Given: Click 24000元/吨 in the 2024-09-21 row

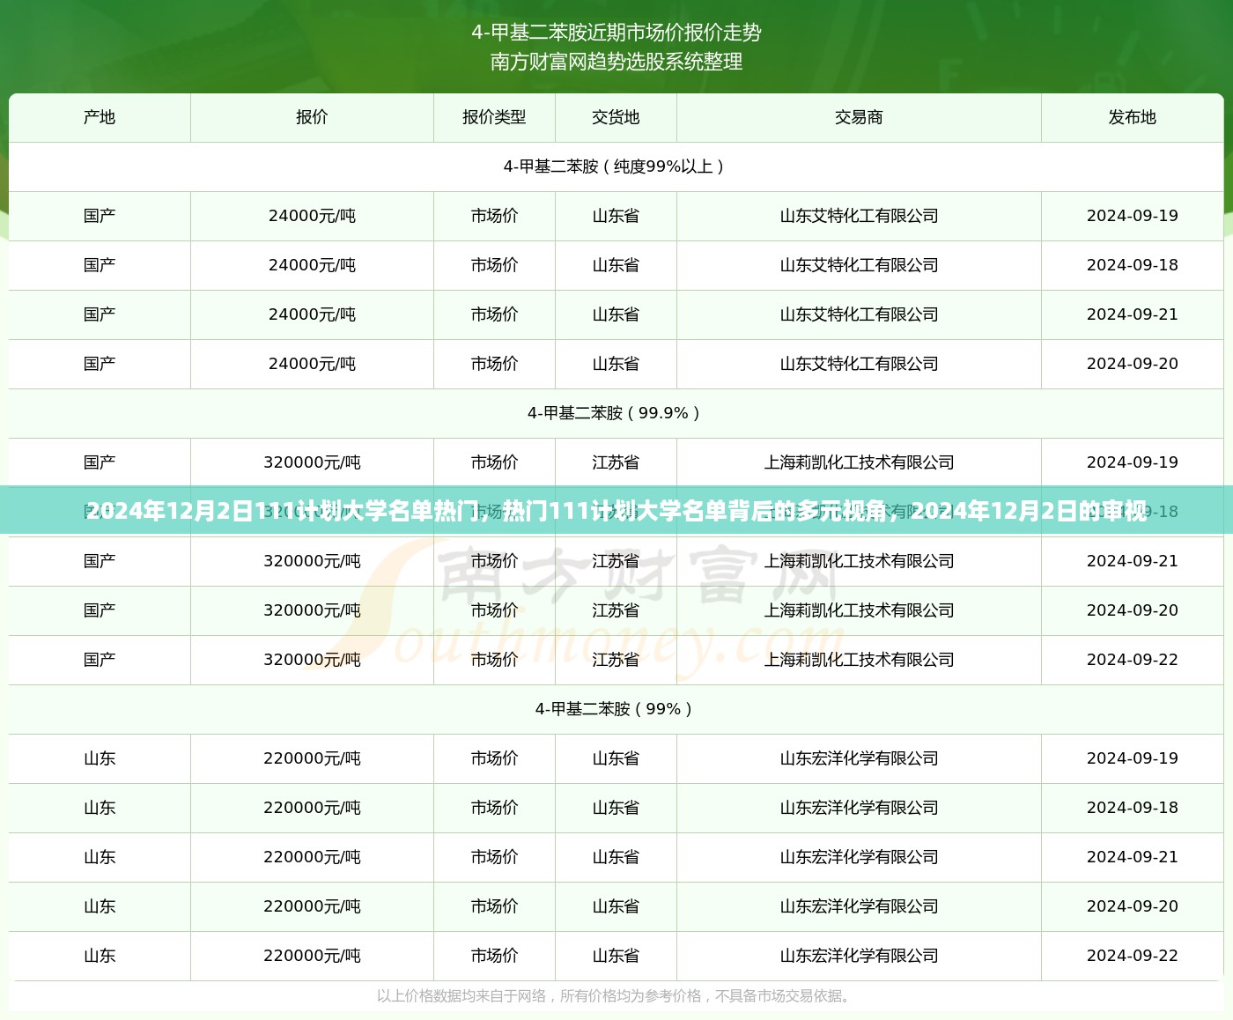Looking at the screenshot, I should click(x=312, y=314).
